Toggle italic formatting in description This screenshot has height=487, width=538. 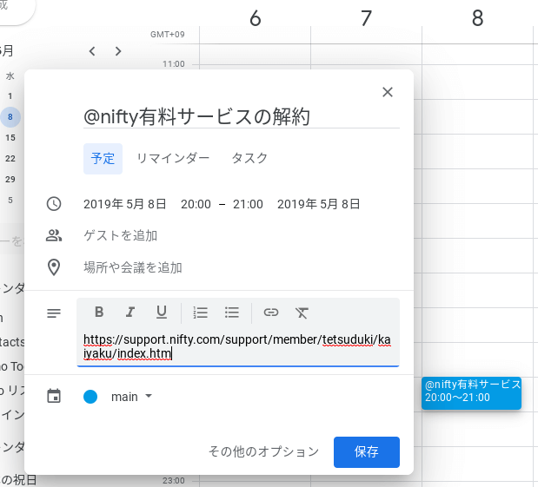point(130,313)
